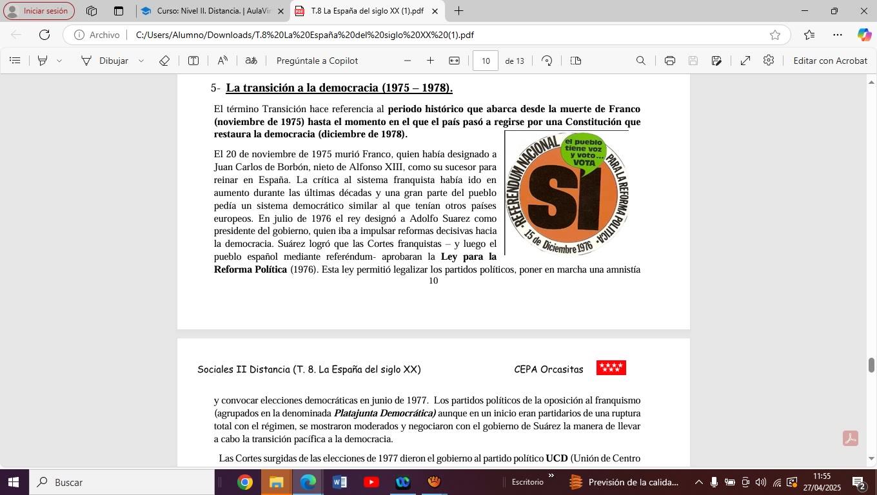Activate the Dibujar drawing tool

(104, 61)
